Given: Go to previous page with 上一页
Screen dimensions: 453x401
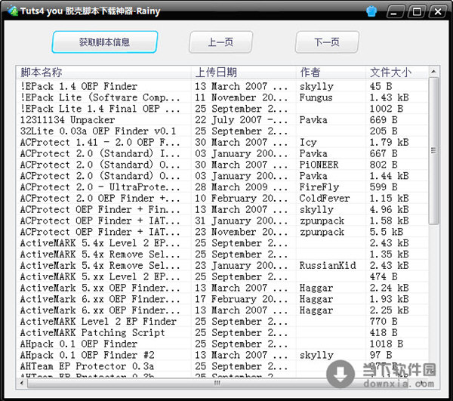Looking at the screenshot, I should tap(220, 42).
